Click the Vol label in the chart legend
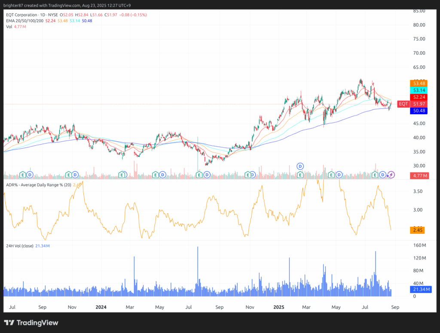The image size is (440, 333). (9, 27)
